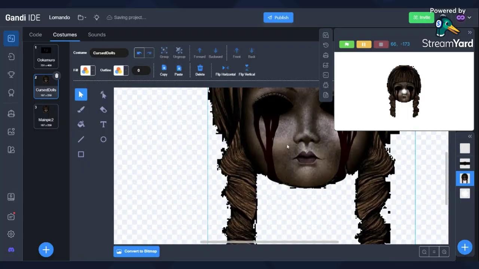Open the user avatar dropdown arrow
The width and height of the screenshot is (479, 269).
pyautogui.click(x=469, y=17)
